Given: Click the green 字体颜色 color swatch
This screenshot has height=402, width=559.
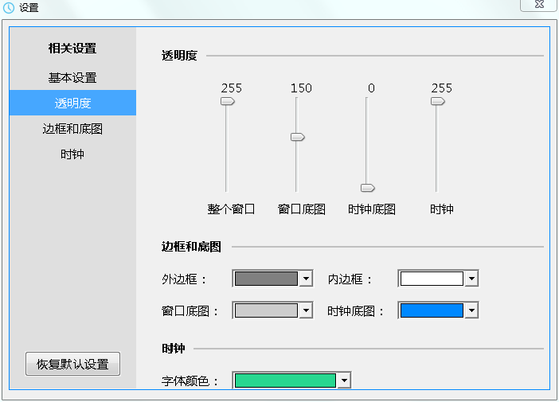Looking at the screenshot, I should click(x=285, y=381).
